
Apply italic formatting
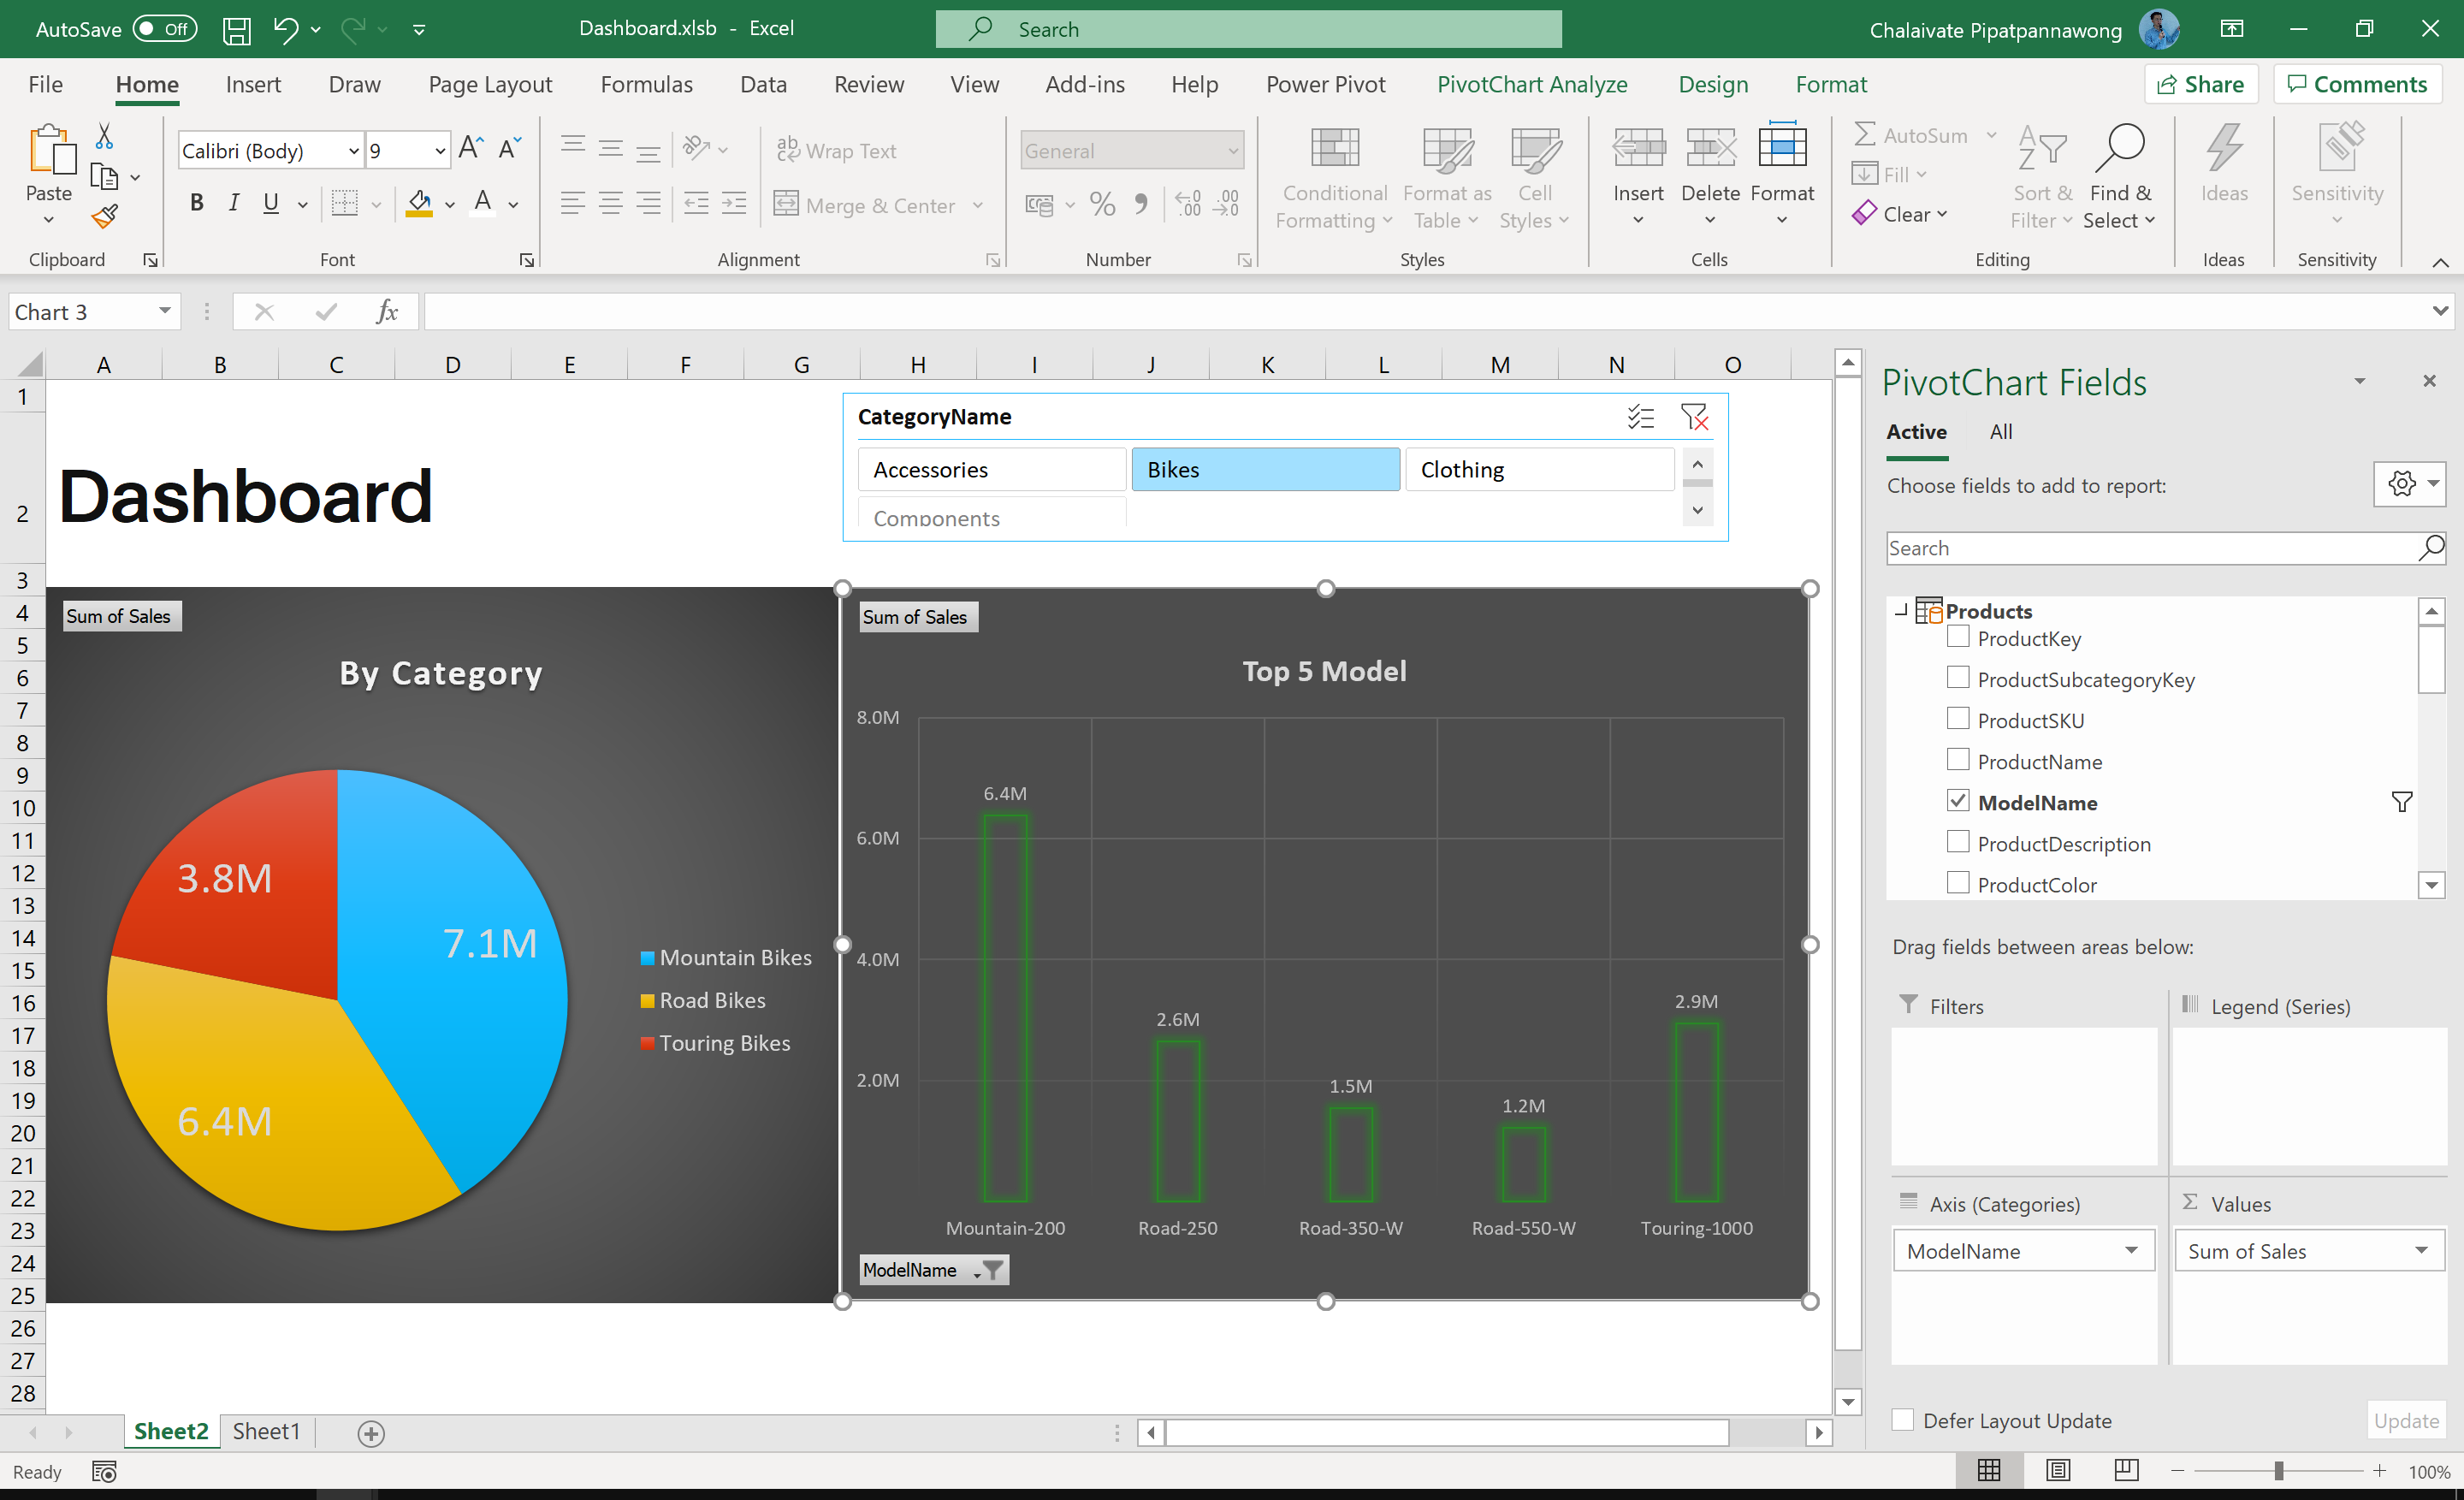pyautogui.click(x=234, y=202)
